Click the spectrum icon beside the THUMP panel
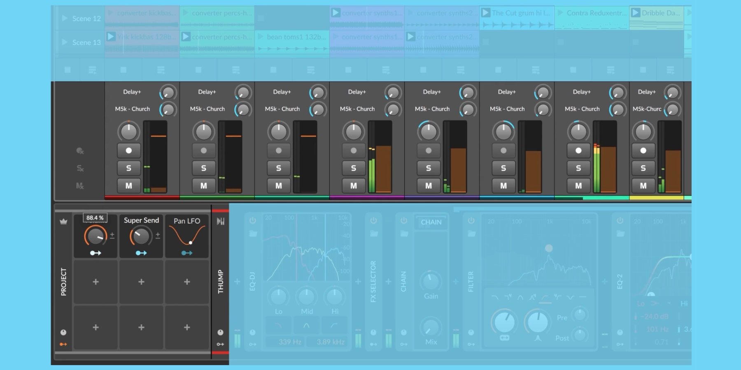 pyautogui.click(x=221, y=221)
